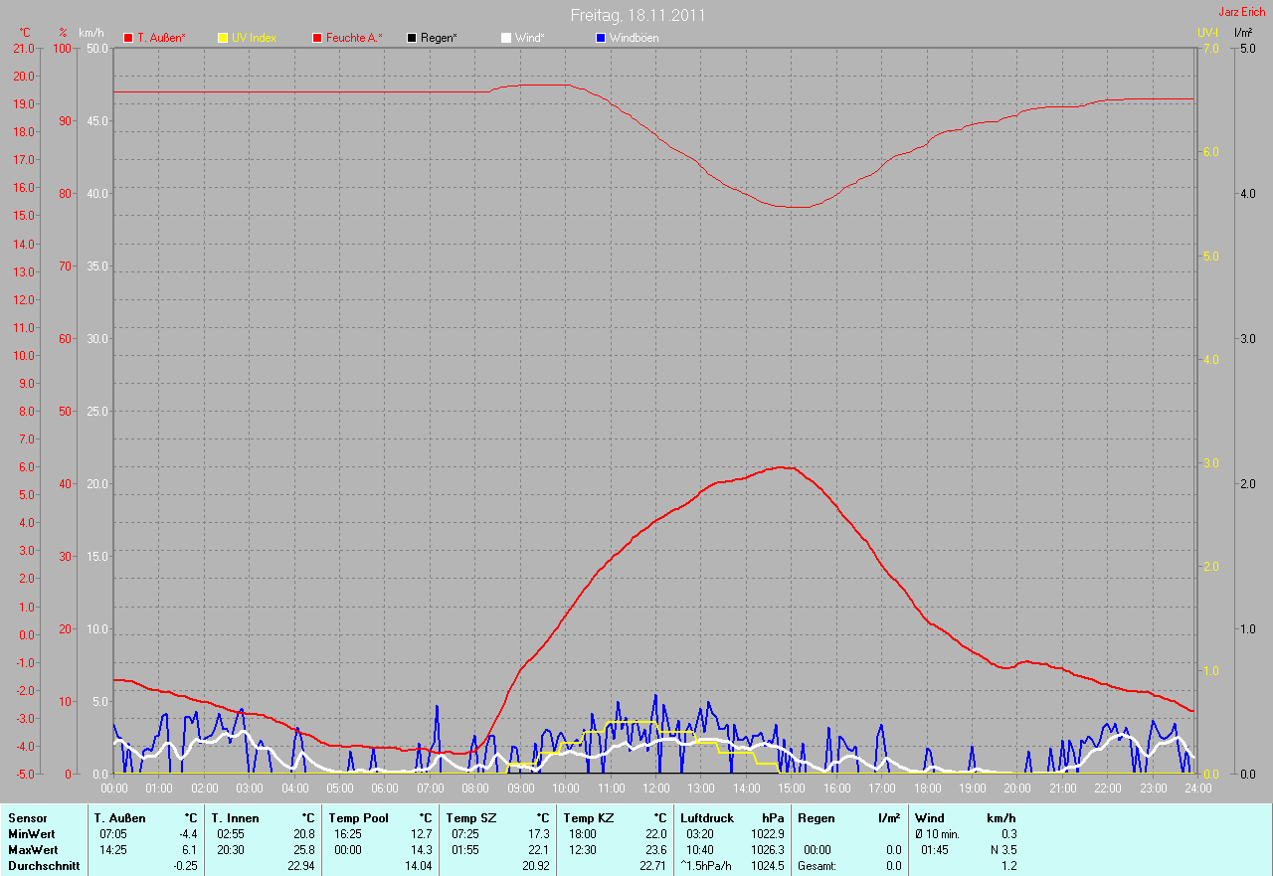
Task: Click the Temp KZ average '22.71'
Action: click(653, 866)
